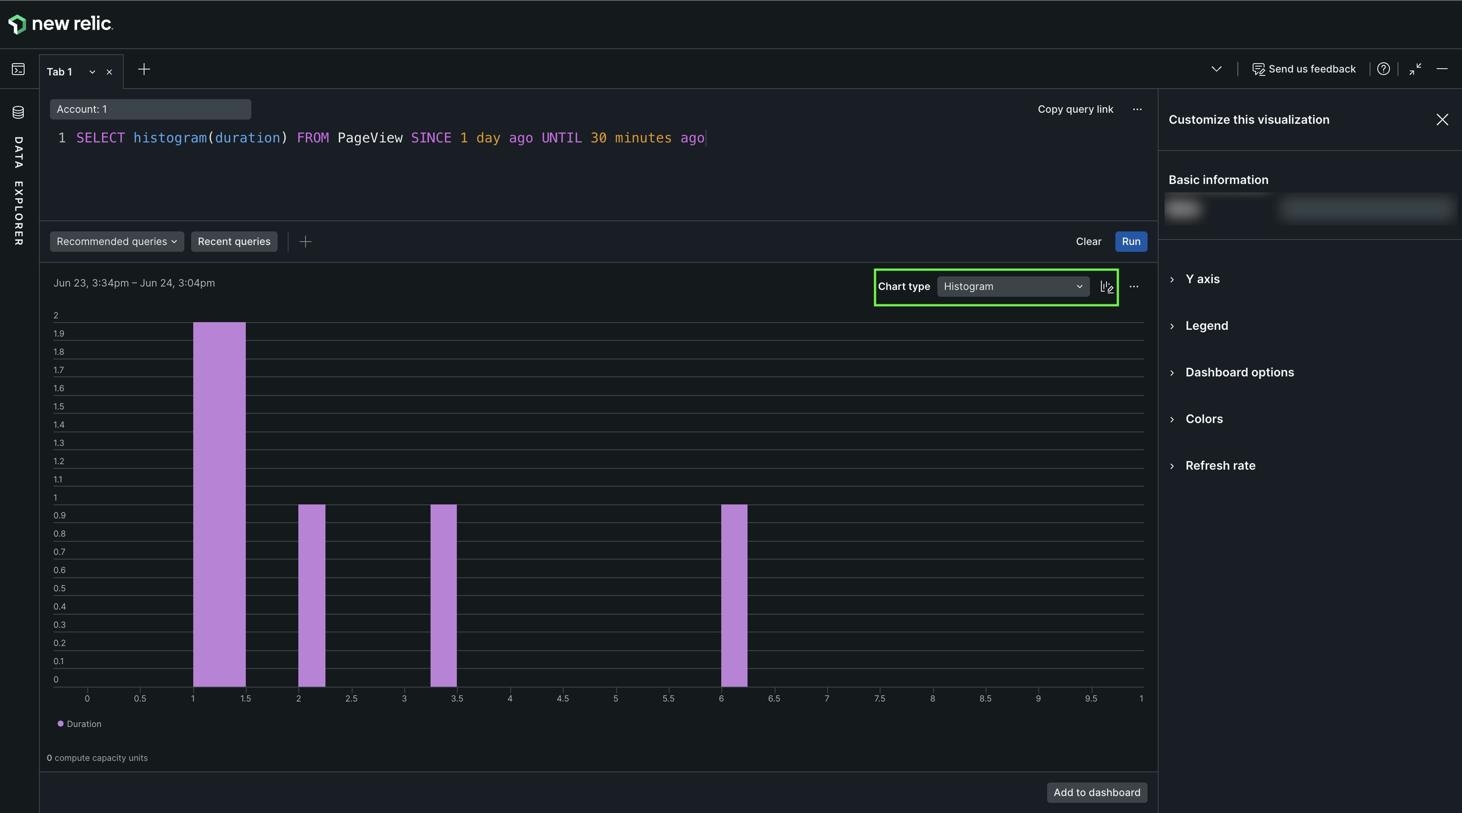Open the Chart type Histogram dropdown
Image resolution: width=1462 pixels, height=813 pixels.
(x=1013, y=287)
